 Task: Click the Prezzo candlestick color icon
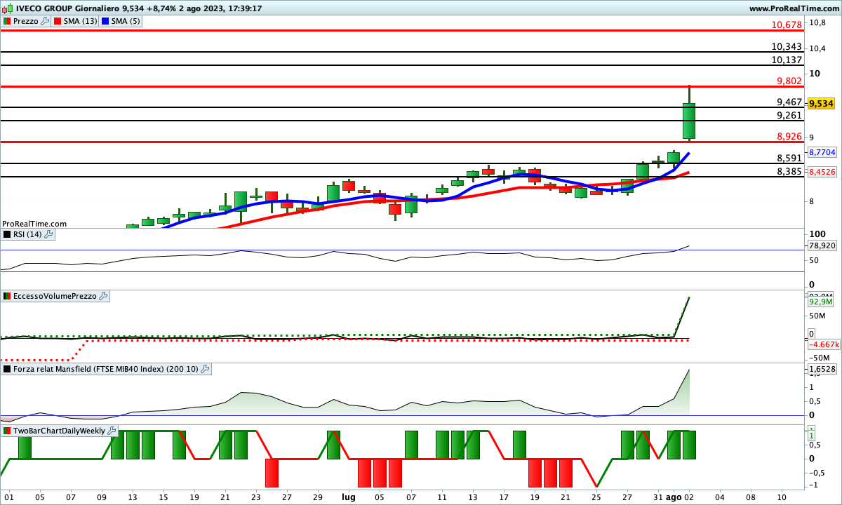(x=7, y=21)
